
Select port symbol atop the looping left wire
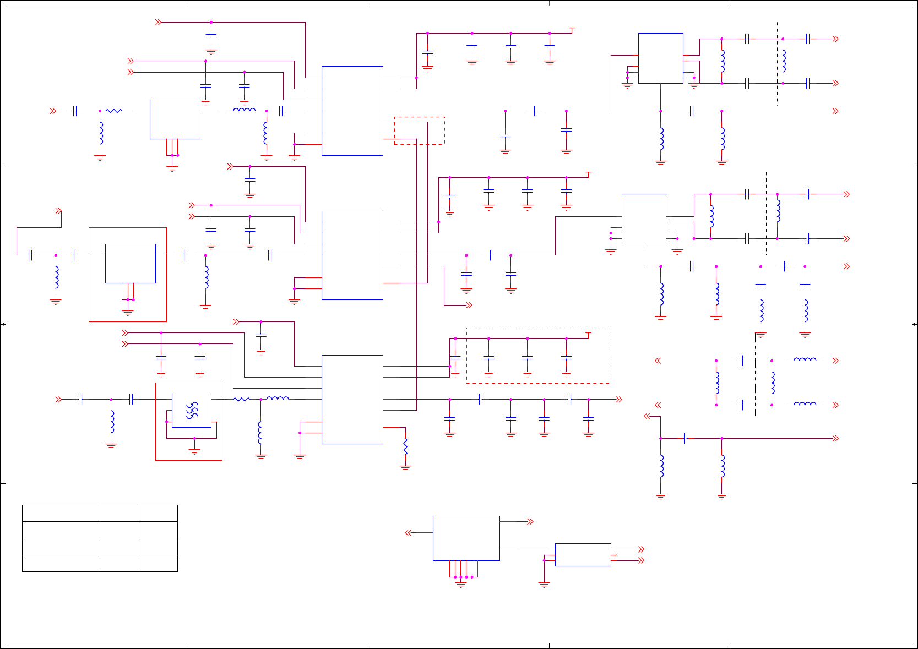click(58, 211)
